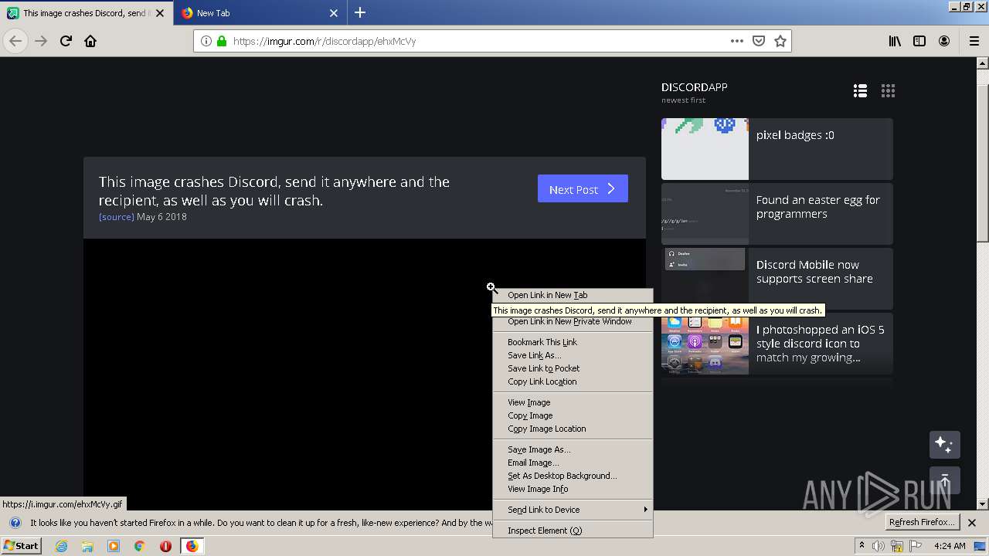Click the iOS icons thumbnail image

click(x=705, y=344)
